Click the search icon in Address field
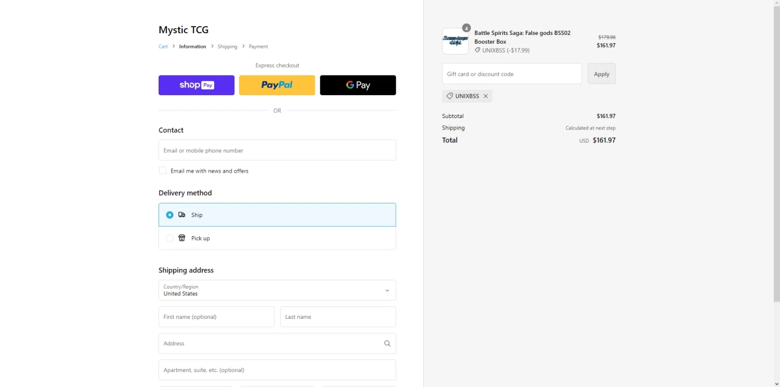 tap(387, 343)
